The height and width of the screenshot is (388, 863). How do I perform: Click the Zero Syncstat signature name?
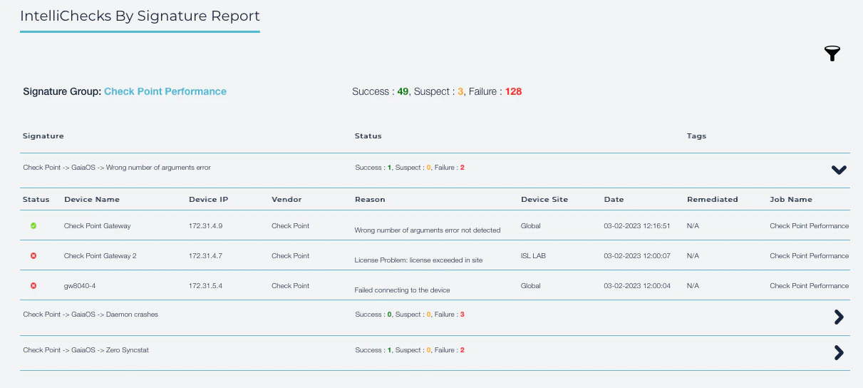pyautogui.click(x=86, y=350)
